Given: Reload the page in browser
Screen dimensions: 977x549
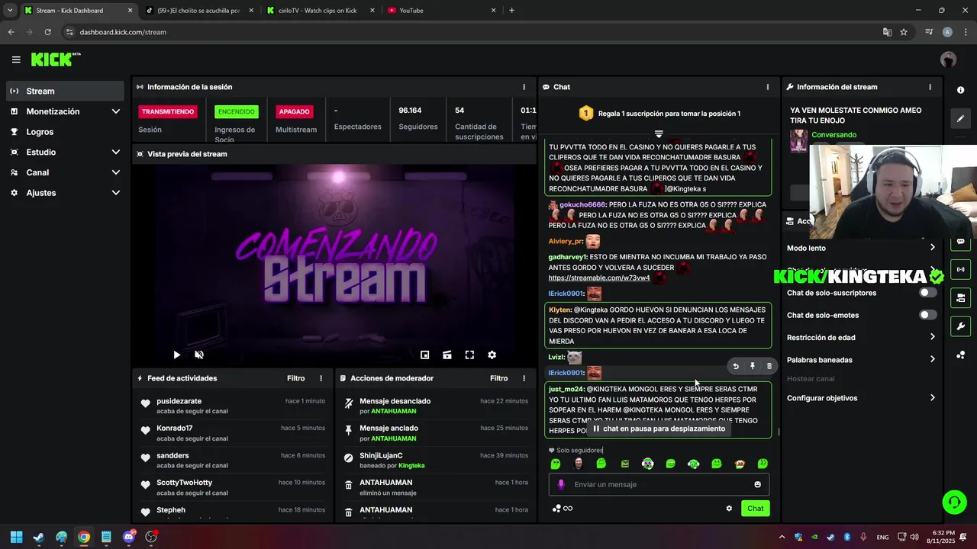Looking at the screenshot, I should coord(47,32).
